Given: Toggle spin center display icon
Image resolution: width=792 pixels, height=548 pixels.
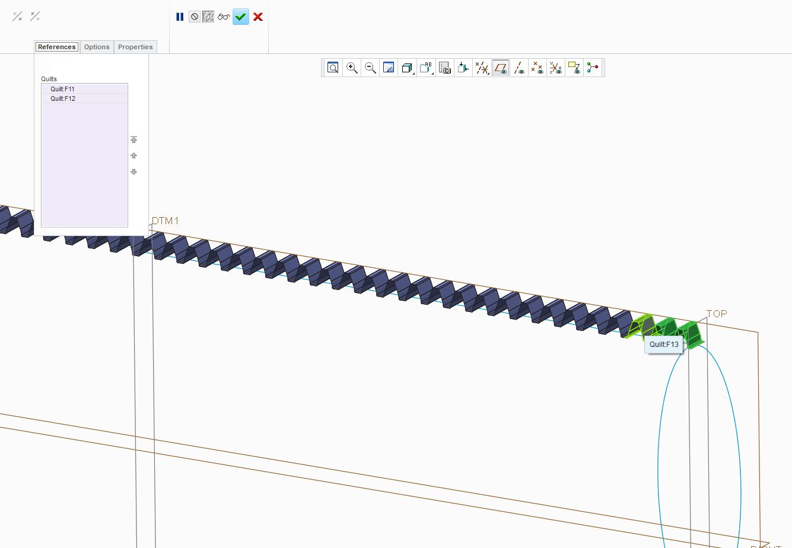Looking at the screenshot, I should [x=593, y=68].
